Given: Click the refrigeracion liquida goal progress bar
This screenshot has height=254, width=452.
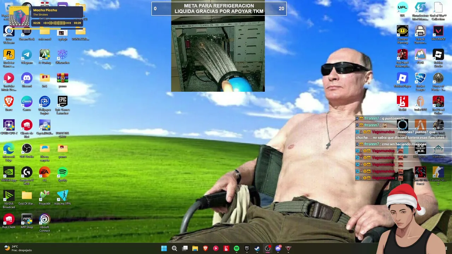Looking at the screenshot, I should click(219, 8).
